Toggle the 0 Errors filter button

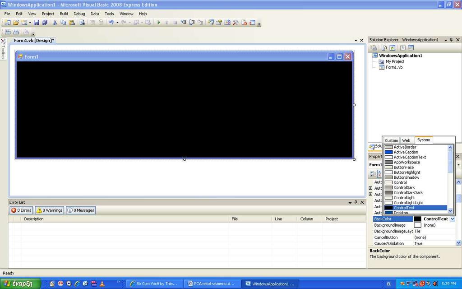click(21, 210)
